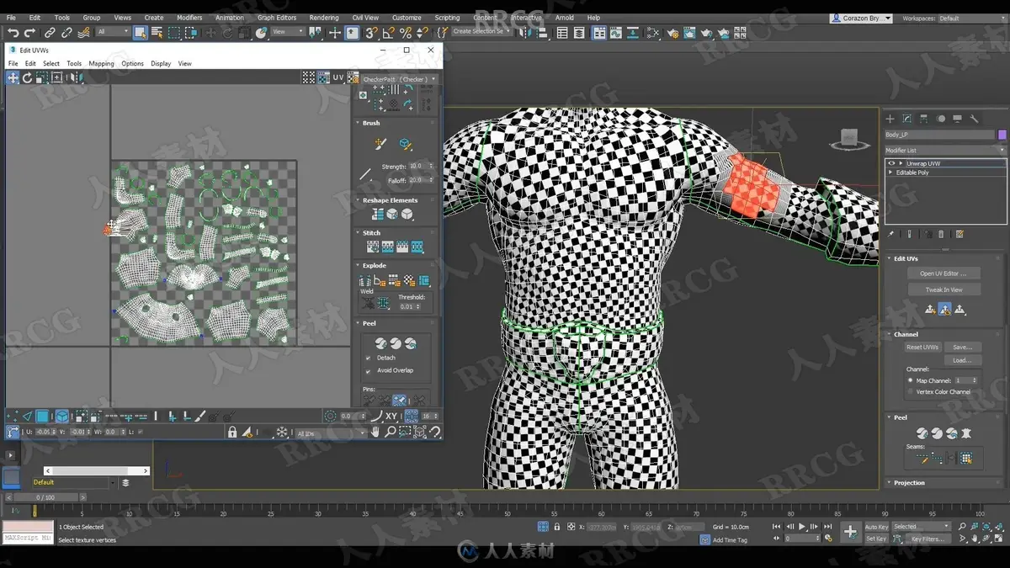Undo using the main toolbar arrow
Viewport: 1010px width, 568px height.
13,33
